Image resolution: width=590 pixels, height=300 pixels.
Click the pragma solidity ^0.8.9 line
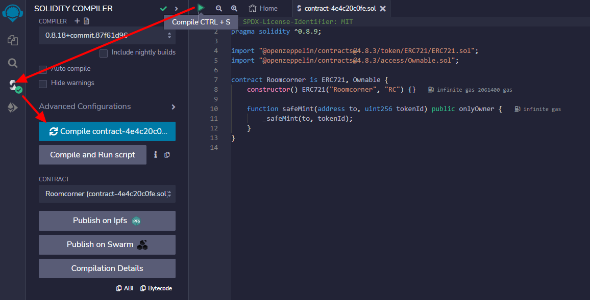276,32
